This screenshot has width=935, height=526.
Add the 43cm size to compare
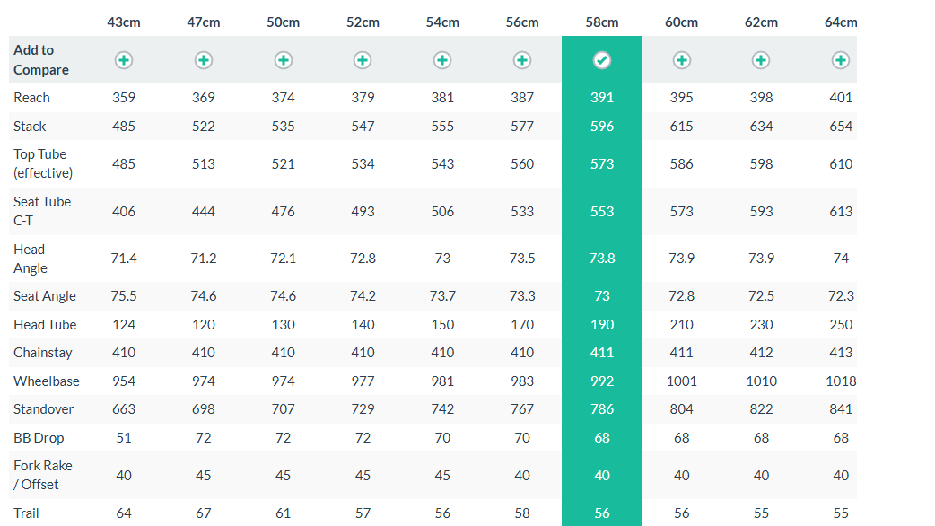tap(124, 60)
